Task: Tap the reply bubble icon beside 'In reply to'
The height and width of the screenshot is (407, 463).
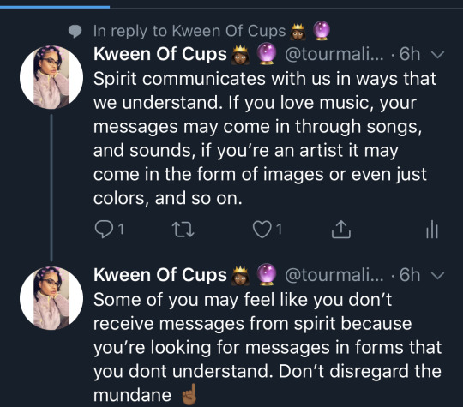Action: [75, 32]
